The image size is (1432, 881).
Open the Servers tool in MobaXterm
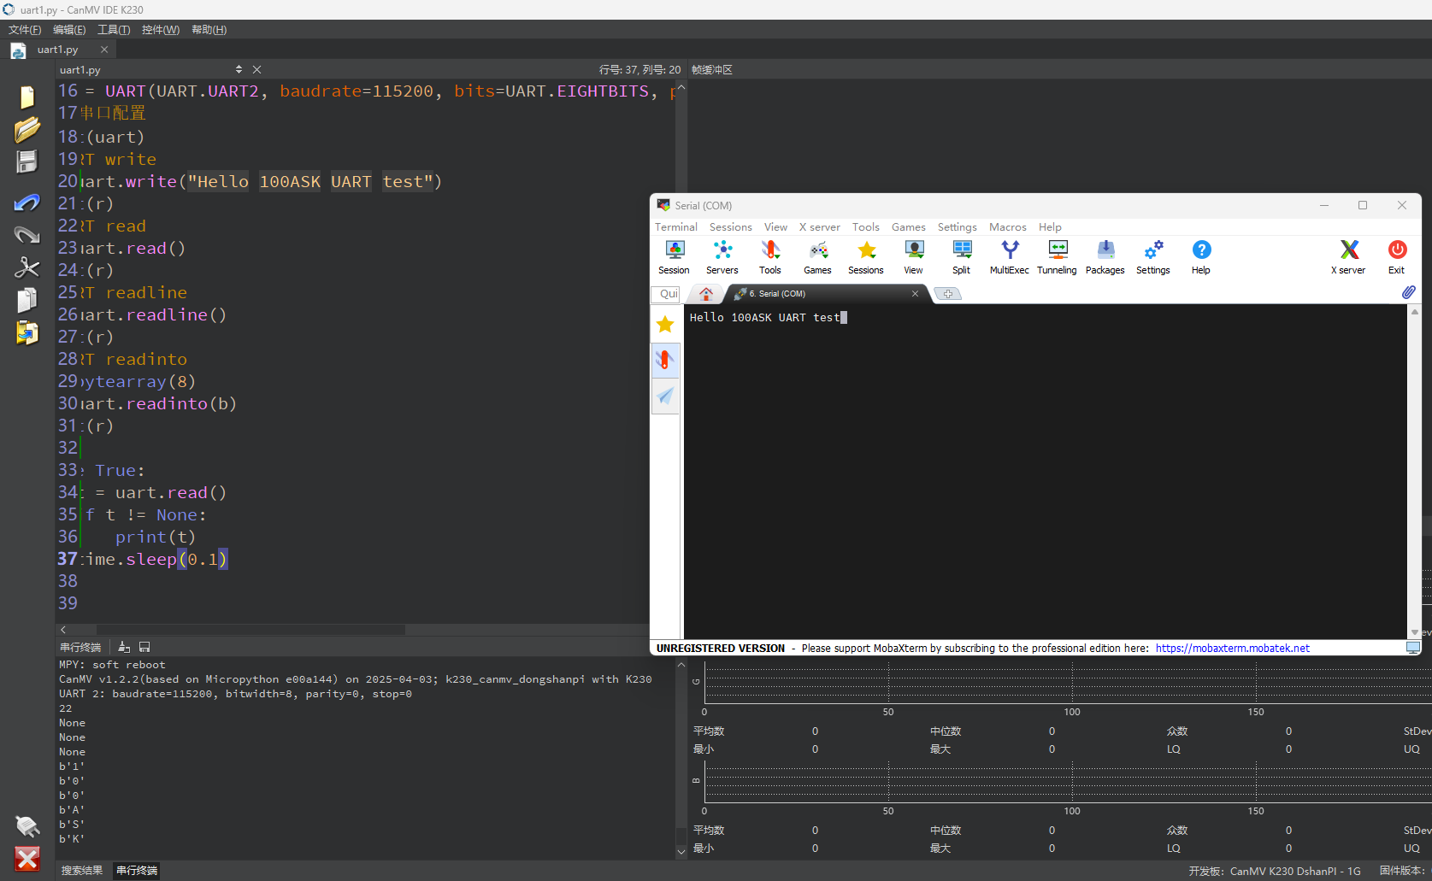pos(722,257)
